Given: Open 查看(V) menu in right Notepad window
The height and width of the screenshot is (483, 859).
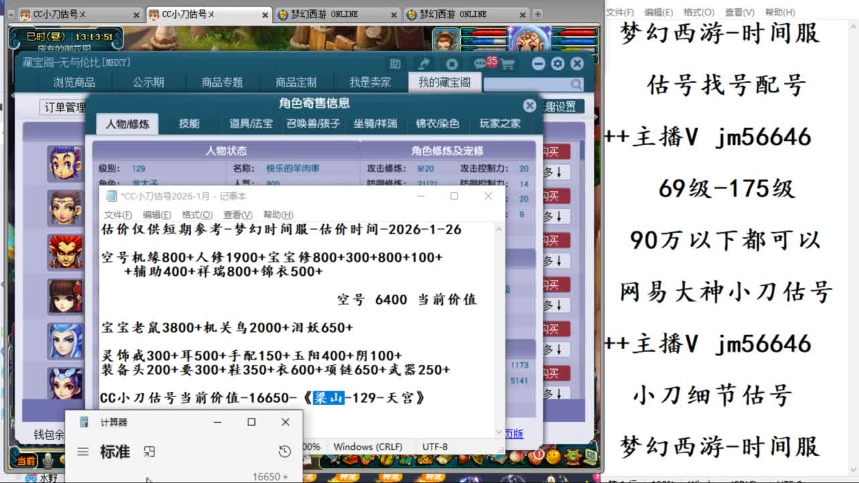Looking at the screenshot, I should click(740, 12).
